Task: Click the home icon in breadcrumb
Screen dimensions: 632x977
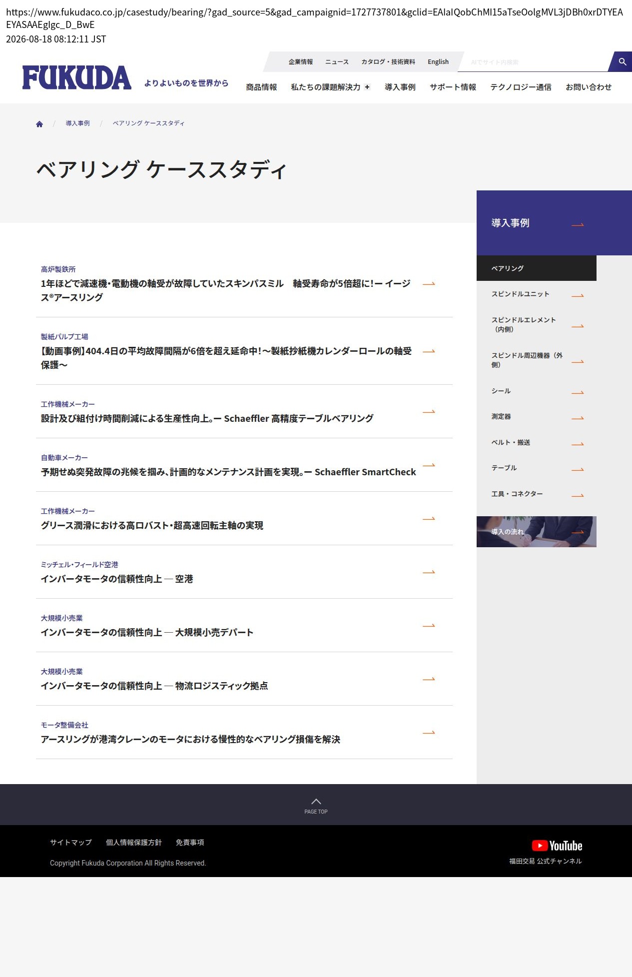Action: [x=39, y=124]
